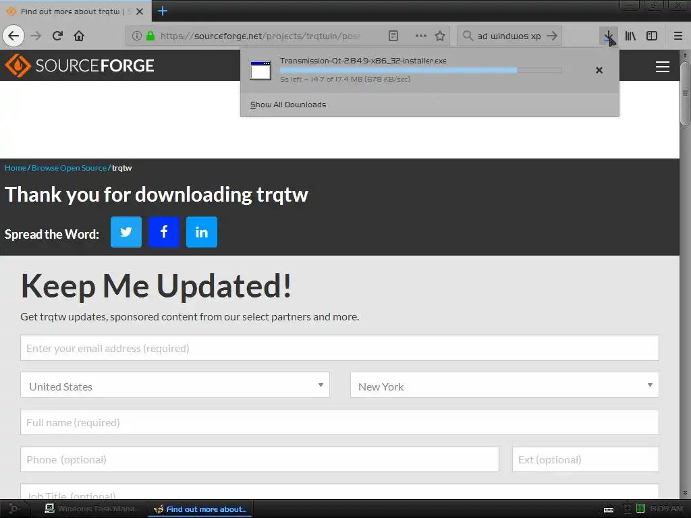
Task: Open the taskbar start menu icon
Action: click(13, 509)
